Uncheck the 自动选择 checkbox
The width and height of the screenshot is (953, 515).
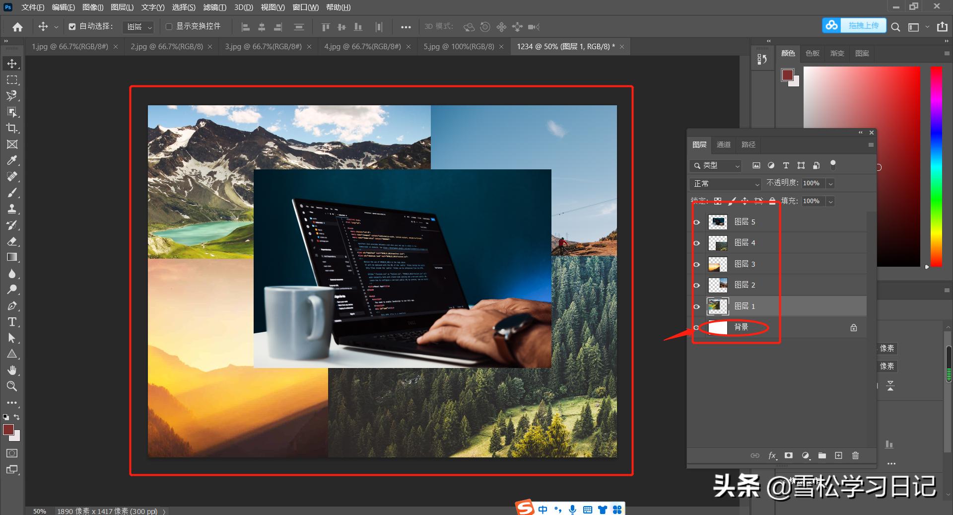(x=72, y=26)
